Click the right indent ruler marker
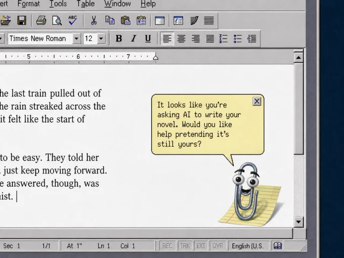Image resolution: width=344 pixels, height=258 pixels. pos(155,57)
